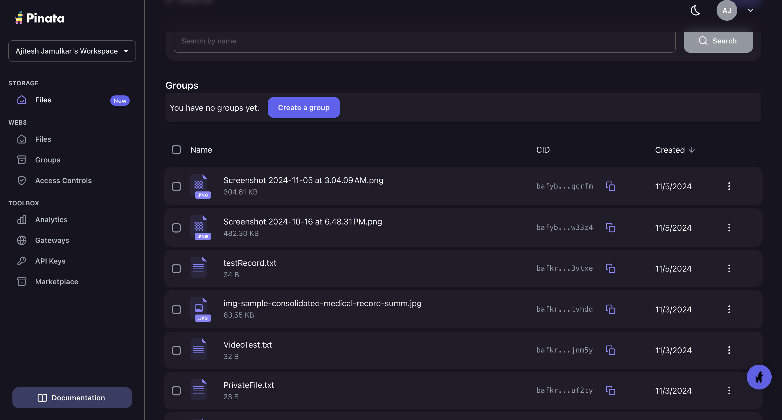Tick checkbox for Screenshot 2024-10-16 png
This screenshot has width=782, height=420.
click(x=176, y=228)
